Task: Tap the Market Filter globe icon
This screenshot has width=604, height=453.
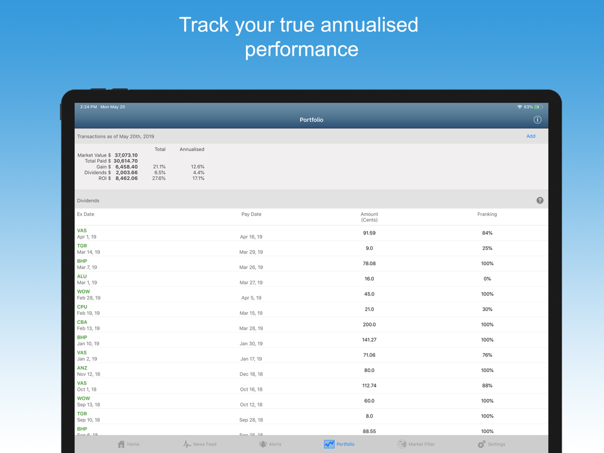Action: click(x=402, y=444)
